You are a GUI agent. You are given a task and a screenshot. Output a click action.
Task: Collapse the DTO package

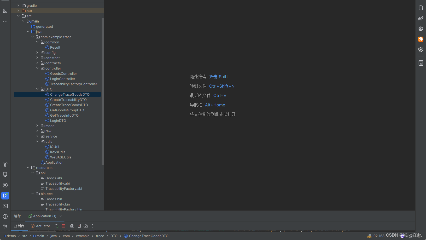[37, 89]
